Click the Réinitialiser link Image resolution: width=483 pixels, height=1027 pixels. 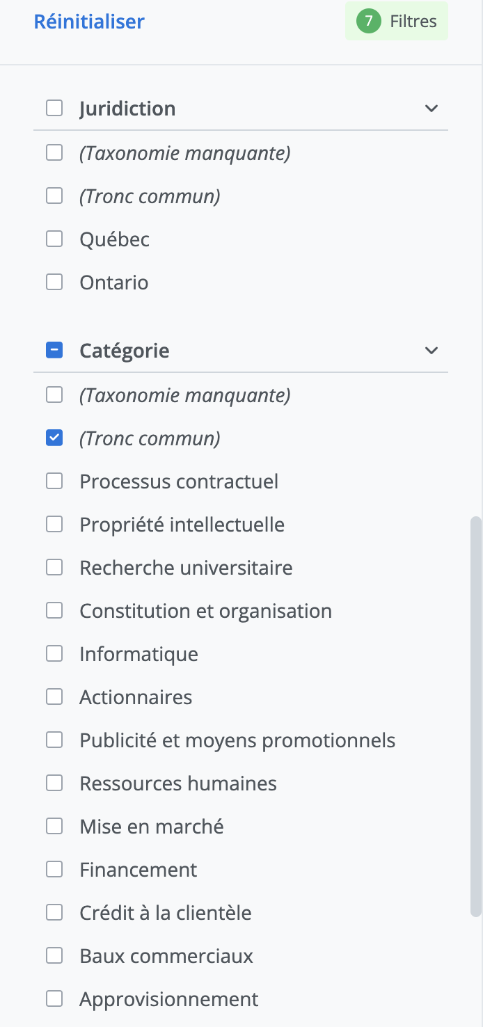click(89, 22)
